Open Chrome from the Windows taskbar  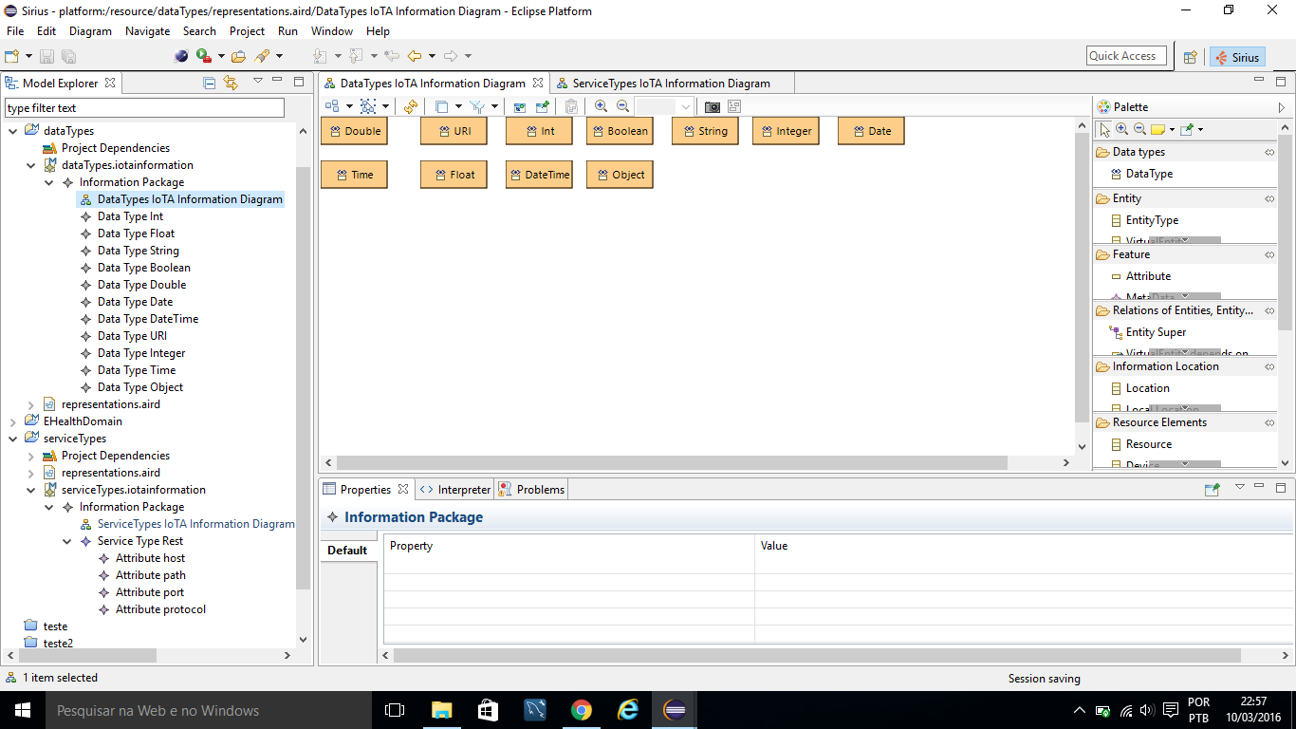[582, 710]
